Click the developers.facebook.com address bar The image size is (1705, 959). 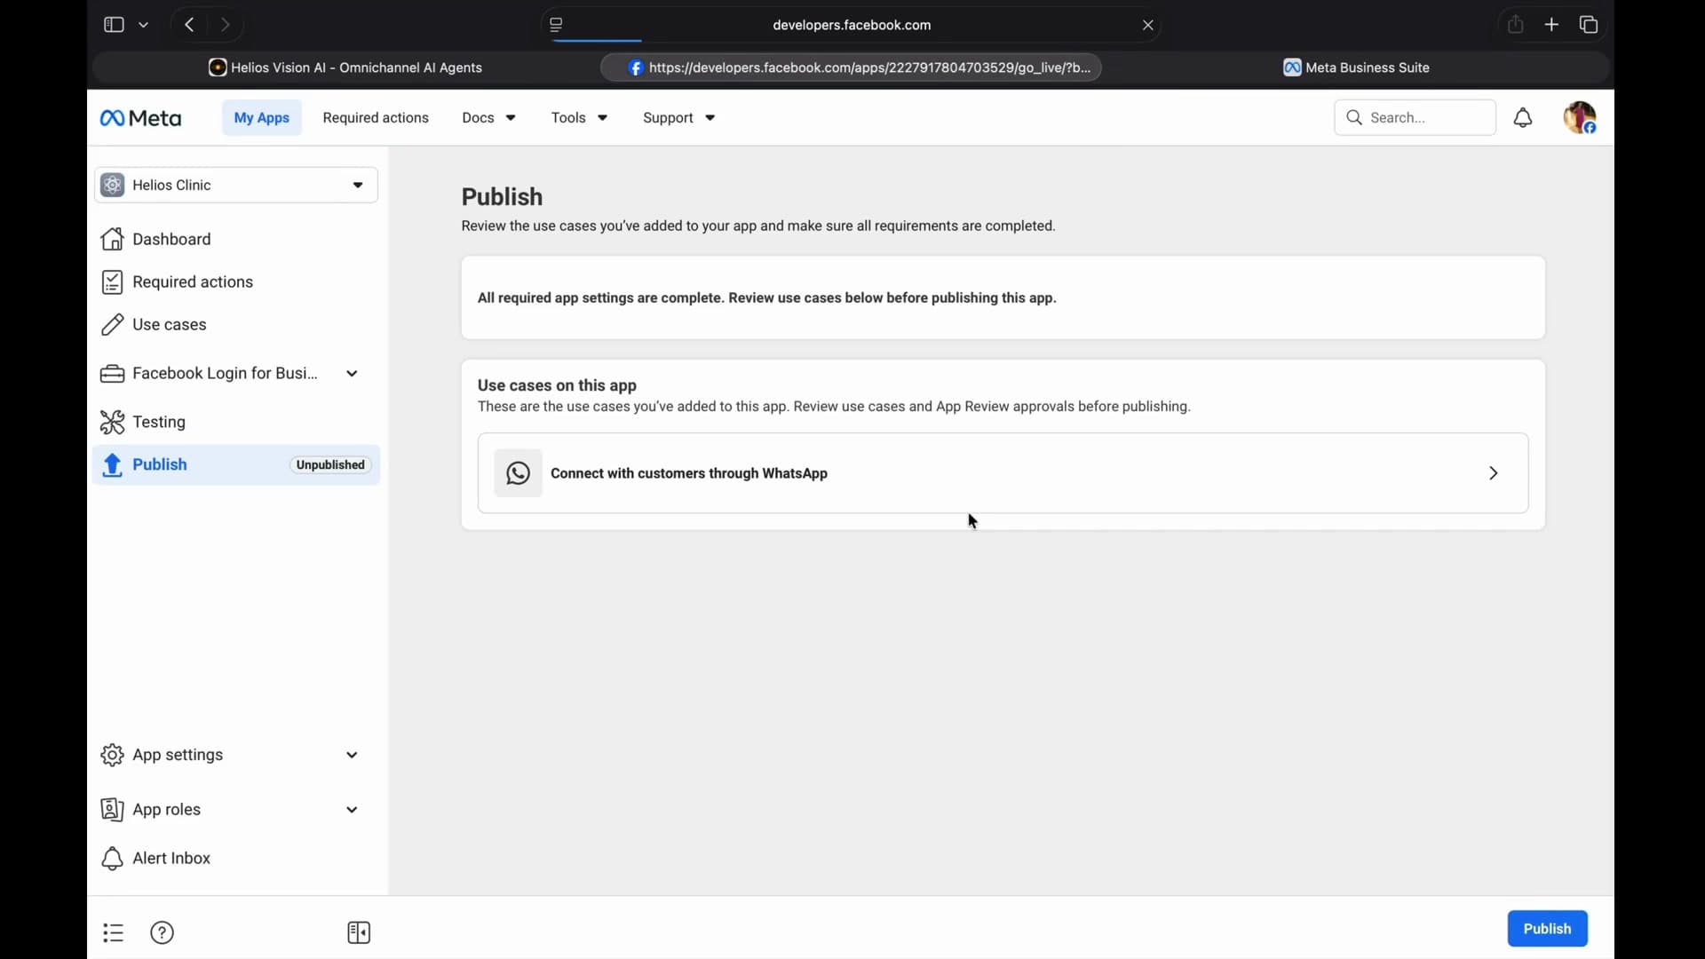[x=852, y=26]
